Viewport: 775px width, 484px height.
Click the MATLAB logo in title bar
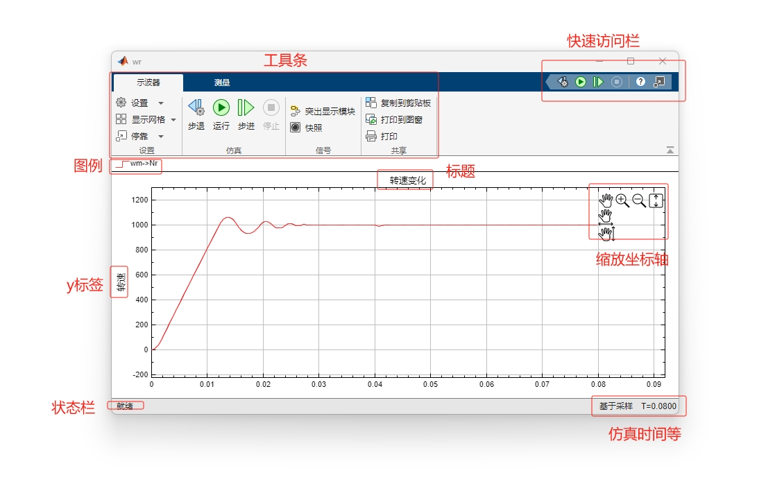123,61
